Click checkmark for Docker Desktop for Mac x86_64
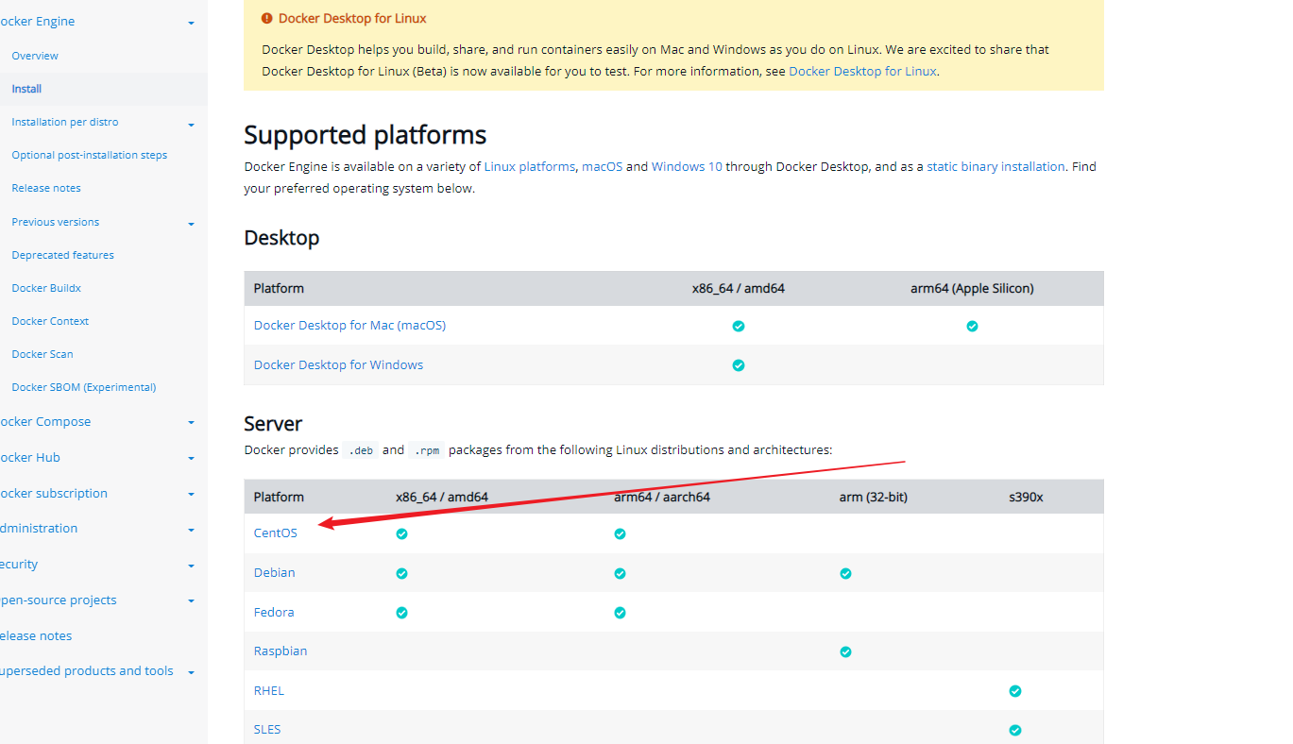This screenshot has width=1293, height=744. (739, 326)
